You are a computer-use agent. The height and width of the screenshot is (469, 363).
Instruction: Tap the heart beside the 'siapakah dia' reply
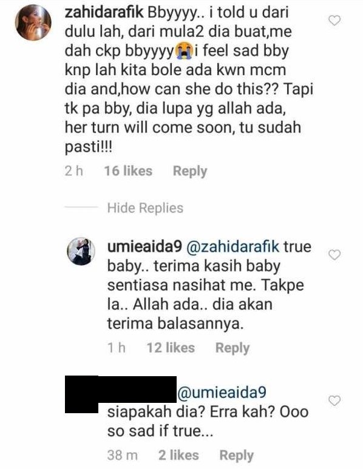coord(334,400)
